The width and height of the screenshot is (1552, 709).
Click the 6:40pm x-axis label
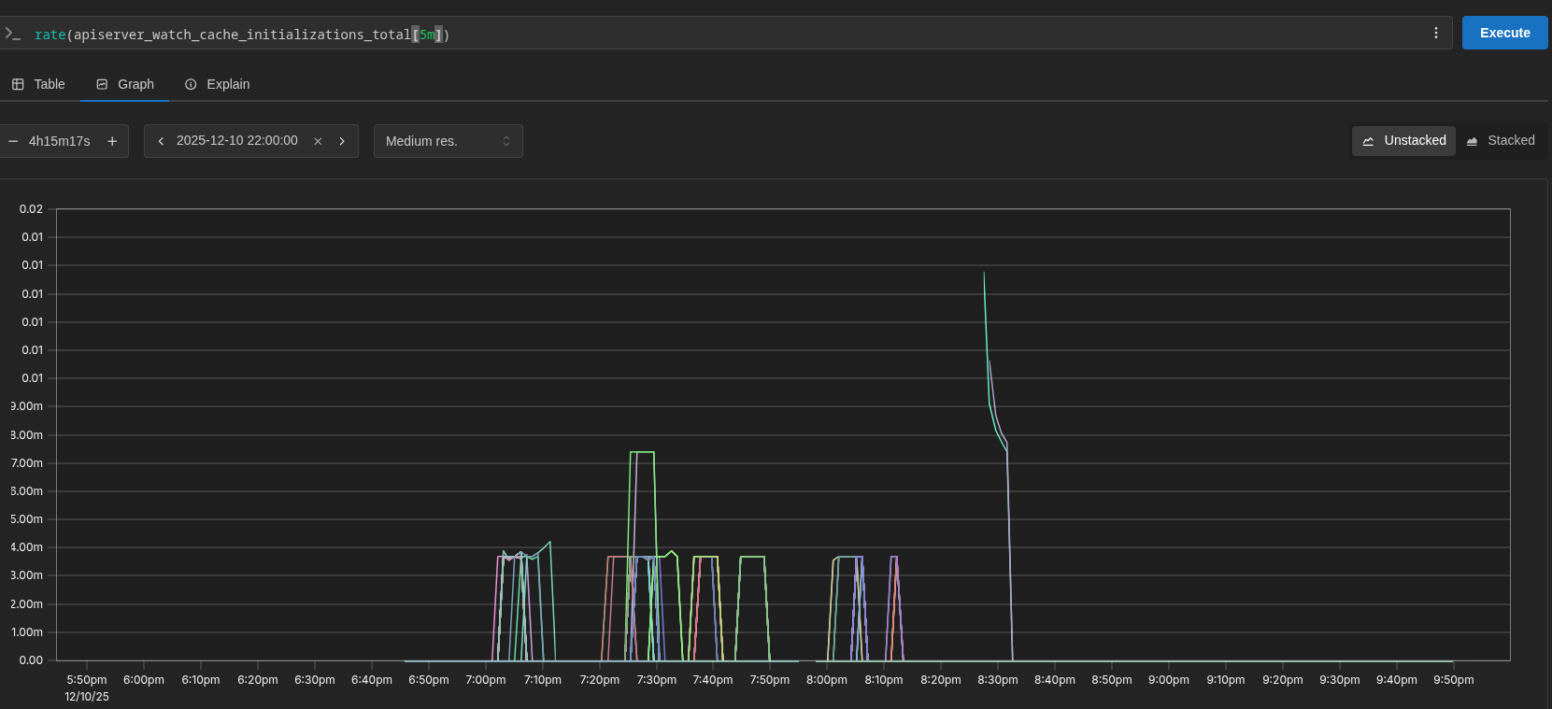372,680
